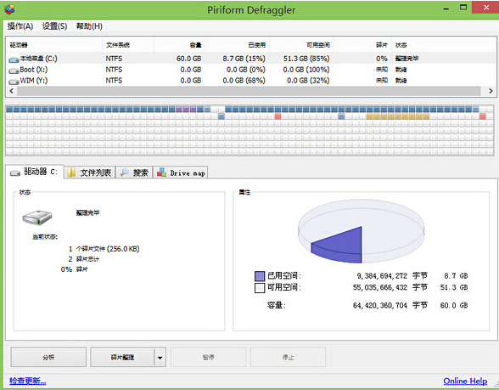
Task: Click the 0.0 GB (68%) used cell
Action: [244, 80]
